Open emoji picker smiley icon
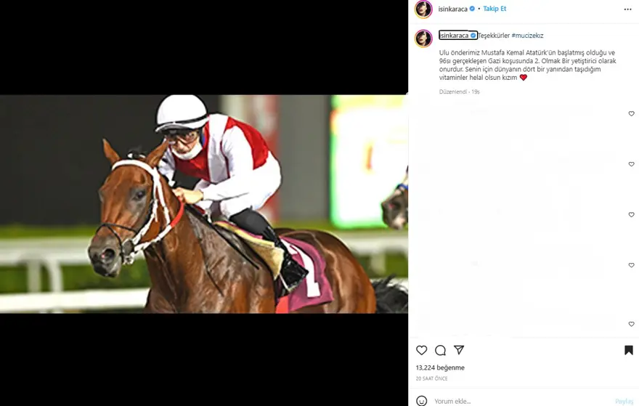Viewport: 639px width, 406px height. [x=422, y=401]
